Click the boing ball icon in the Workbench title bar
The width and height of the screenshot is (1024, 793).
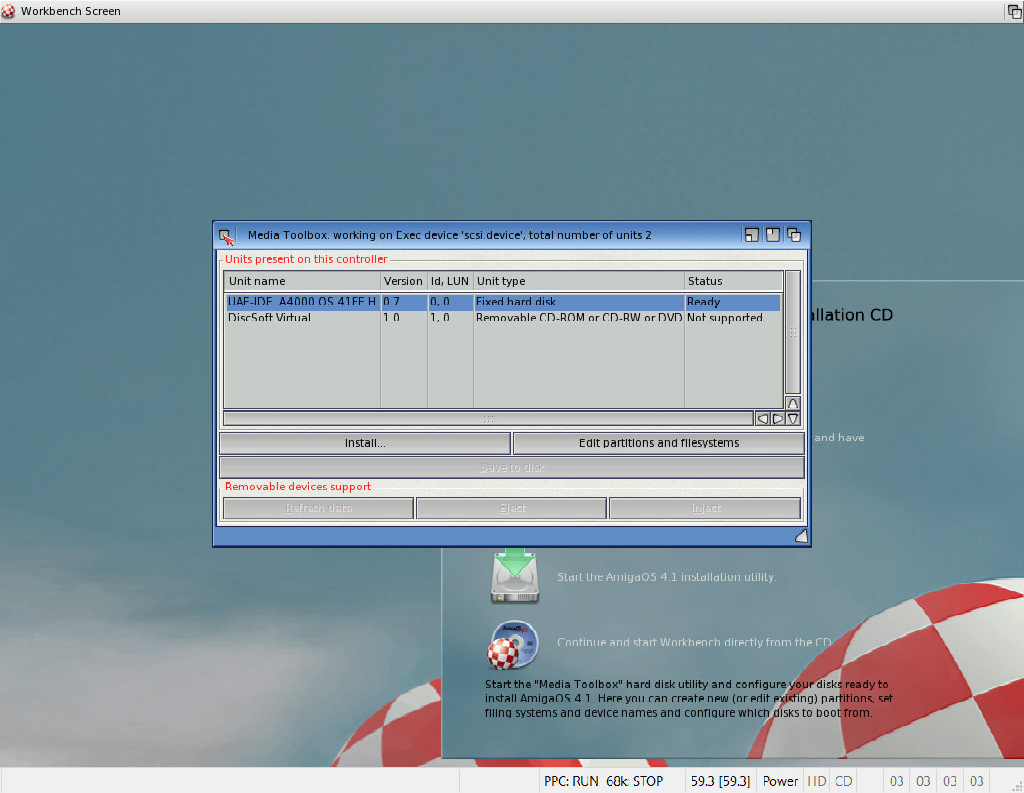coord(9,11)
